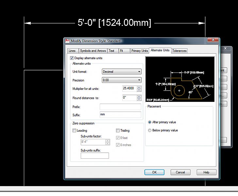Close the Modify Dimension Style dialog
238x196 pixels.
point(213,40)
